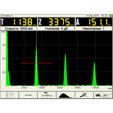Tap the A 151.1 дБ amplitude readout
Screen dimensions: 113x113
[x=94, y=22]
